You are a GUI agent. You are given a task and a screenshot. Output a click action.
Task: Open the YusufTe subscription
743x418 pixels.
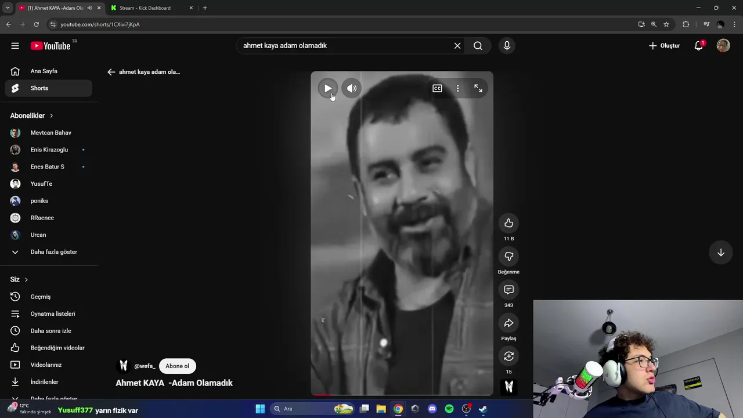49,184
